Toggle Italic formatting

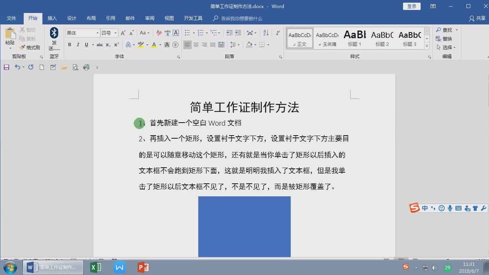tap(78, 45)
